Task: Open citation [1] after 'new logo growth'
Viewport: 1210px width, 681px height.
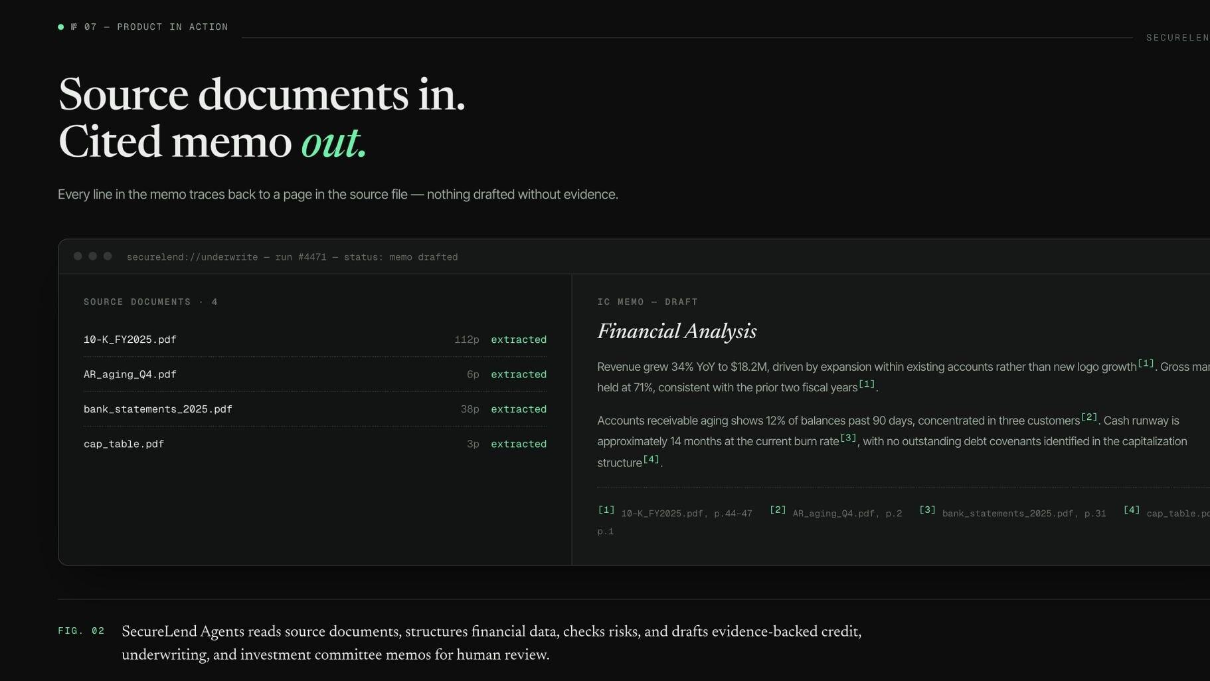Action: [x=1146, y=363]
